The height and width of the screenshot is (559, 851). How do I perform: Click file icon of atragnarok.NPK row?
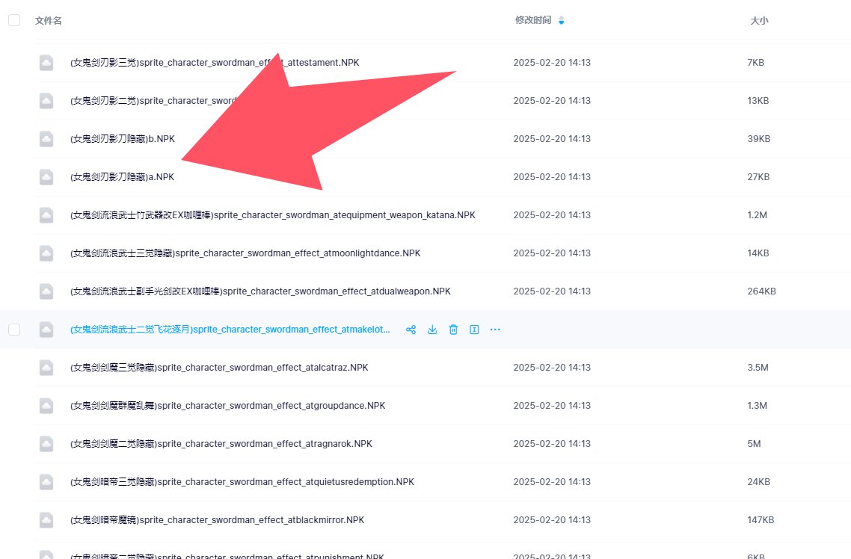[46, 444]
